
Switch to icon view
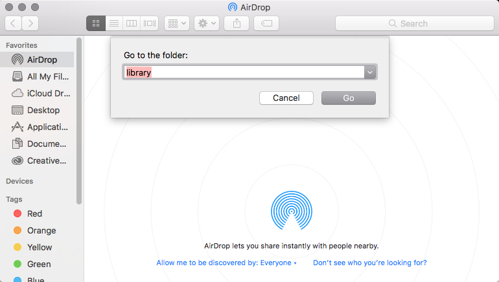(x=96, y=23)
